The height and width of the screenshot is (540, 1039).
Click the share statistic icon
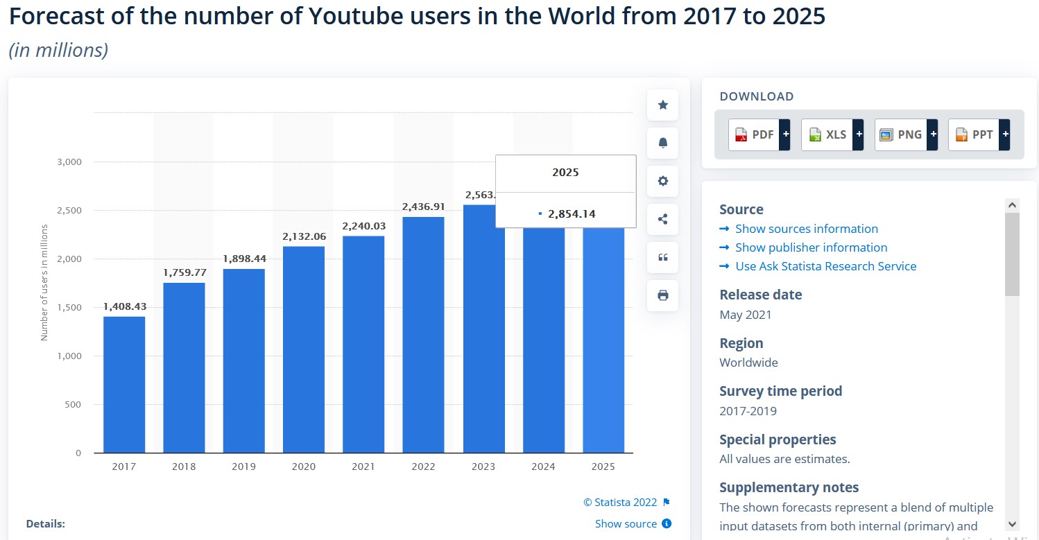(662, 220)
